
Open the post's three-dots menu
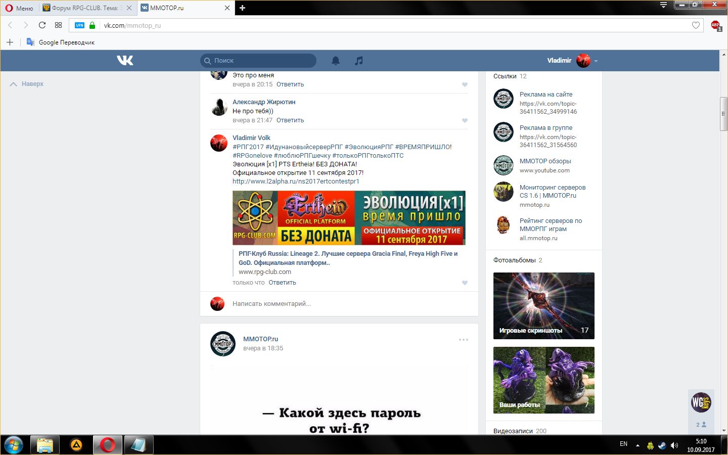pos(464,340)
